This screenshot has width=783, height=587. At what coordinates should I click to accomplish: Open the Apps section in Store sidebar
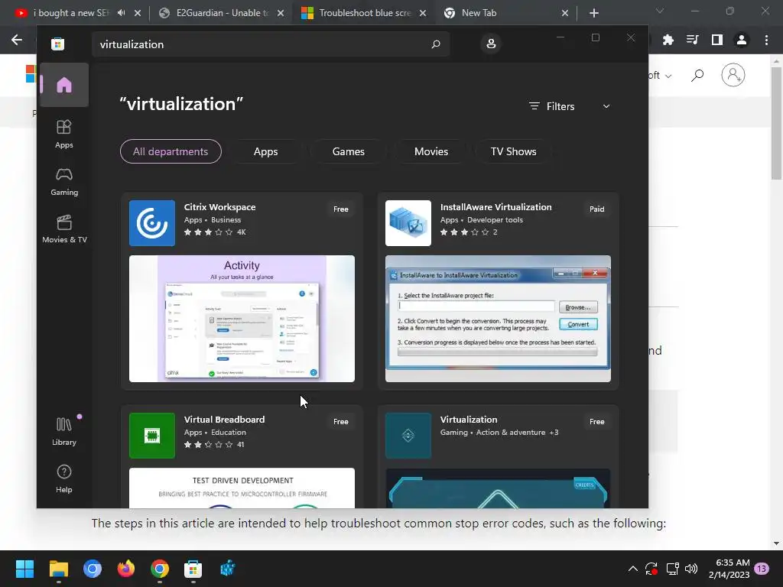click(64, 135)
